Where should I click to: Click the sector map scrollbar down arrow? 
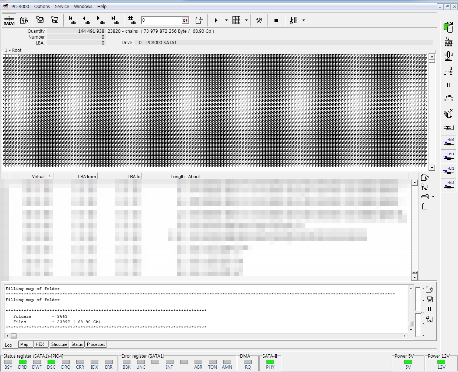pos(432,168)
